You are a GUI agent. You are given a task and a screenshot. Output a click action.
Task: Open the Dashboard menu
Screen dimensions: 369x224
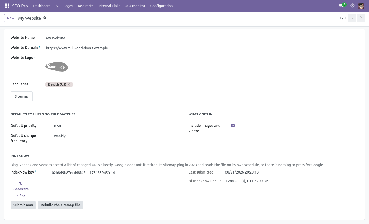click(42, 6)
